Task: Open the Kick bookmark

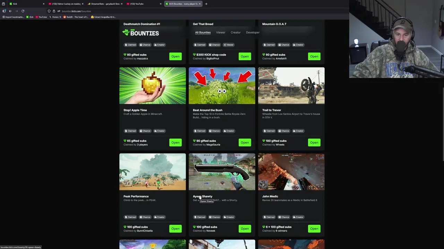Action: click(x=30, y=17)
